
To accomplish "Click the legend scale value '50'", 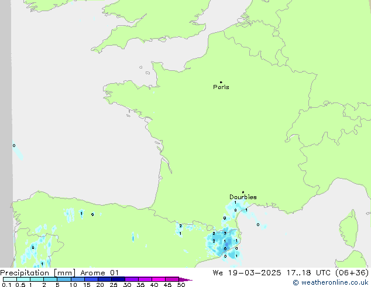I will [x=181, y=285].
